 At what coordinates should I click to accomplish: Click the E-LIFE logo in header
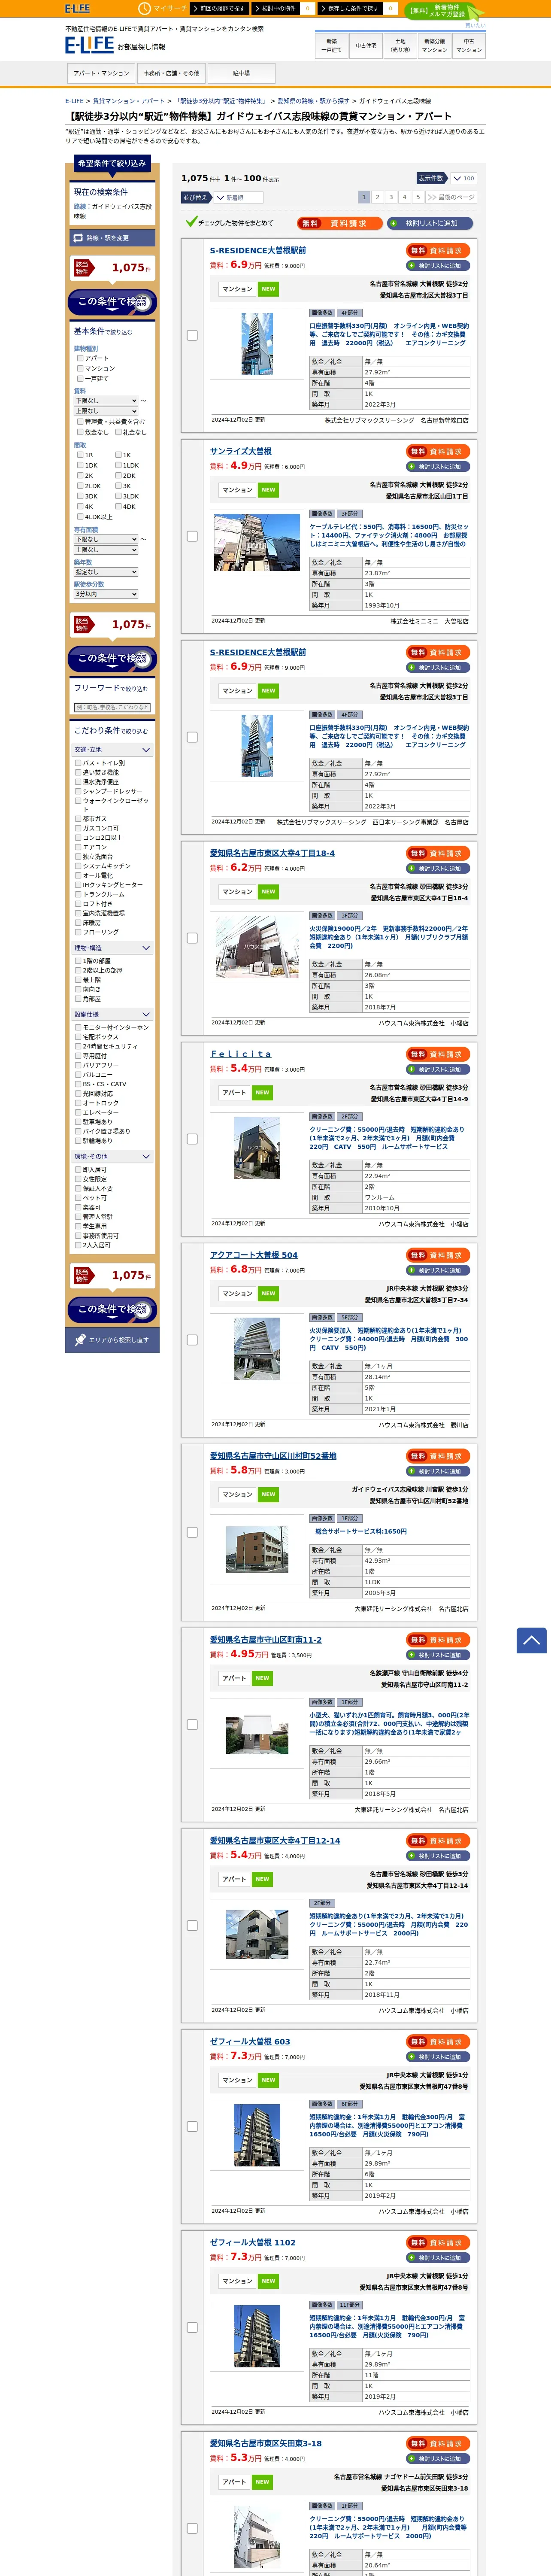(90, 45)
